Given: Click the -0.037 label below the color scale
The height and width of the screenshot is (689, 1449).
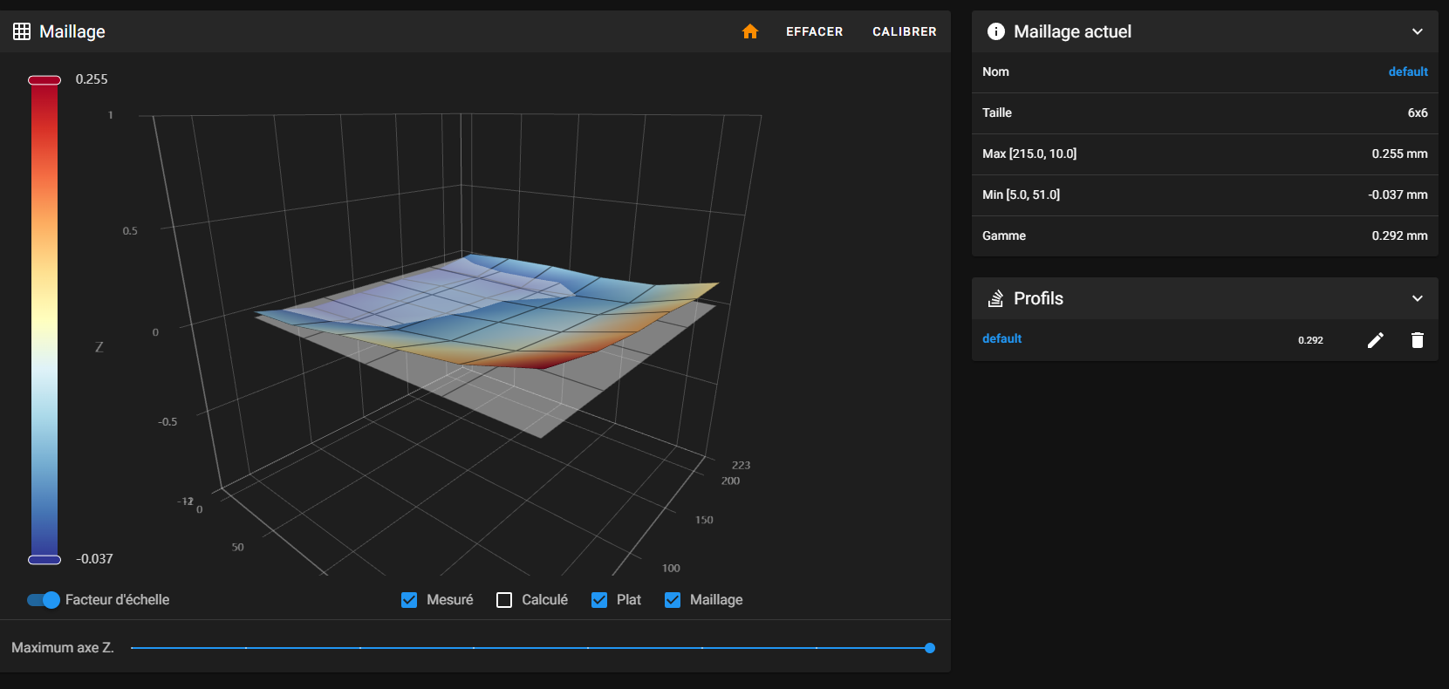Looking at the screenshot, I should tap(94, 559).
